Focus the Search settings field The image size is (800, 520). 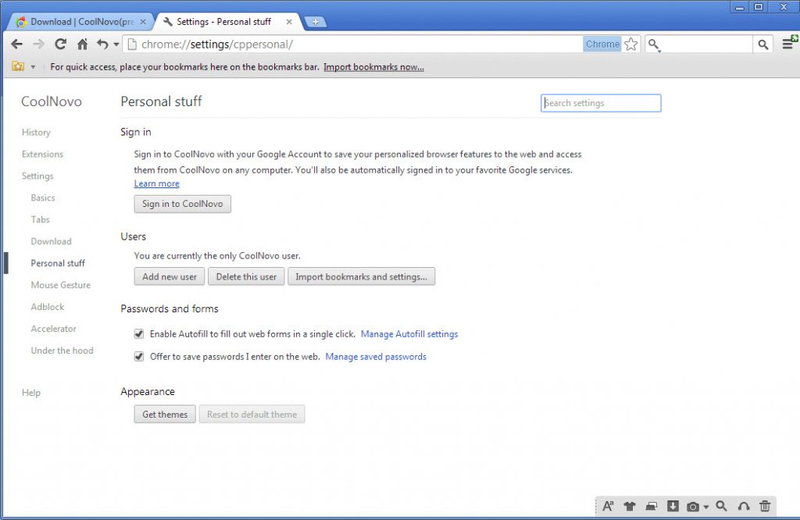click(601, 103)
